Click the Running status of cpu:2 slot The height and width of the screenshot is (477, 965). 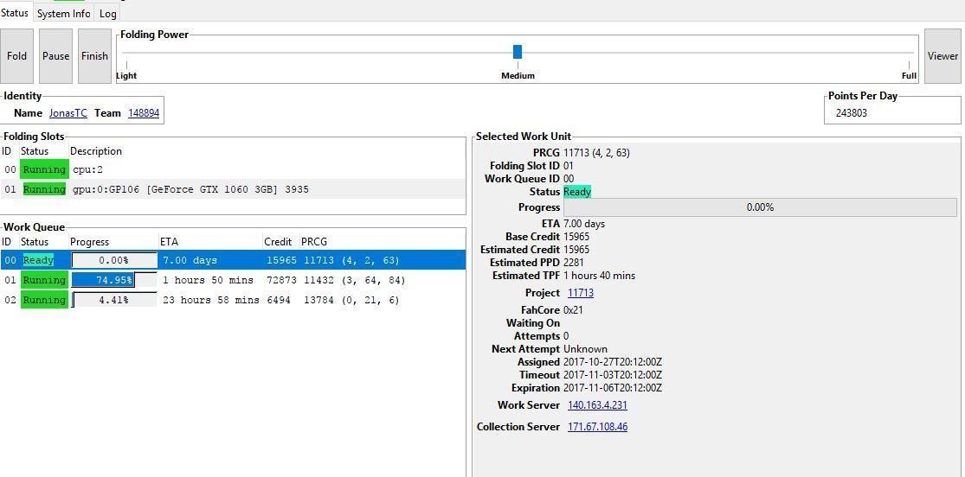click(44, 169)
